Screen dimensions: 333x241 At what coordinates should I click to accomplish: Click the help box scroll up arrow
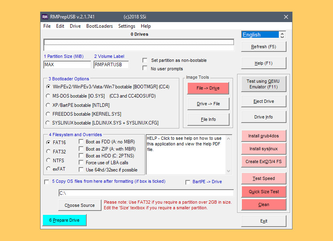tap(229, 139)
